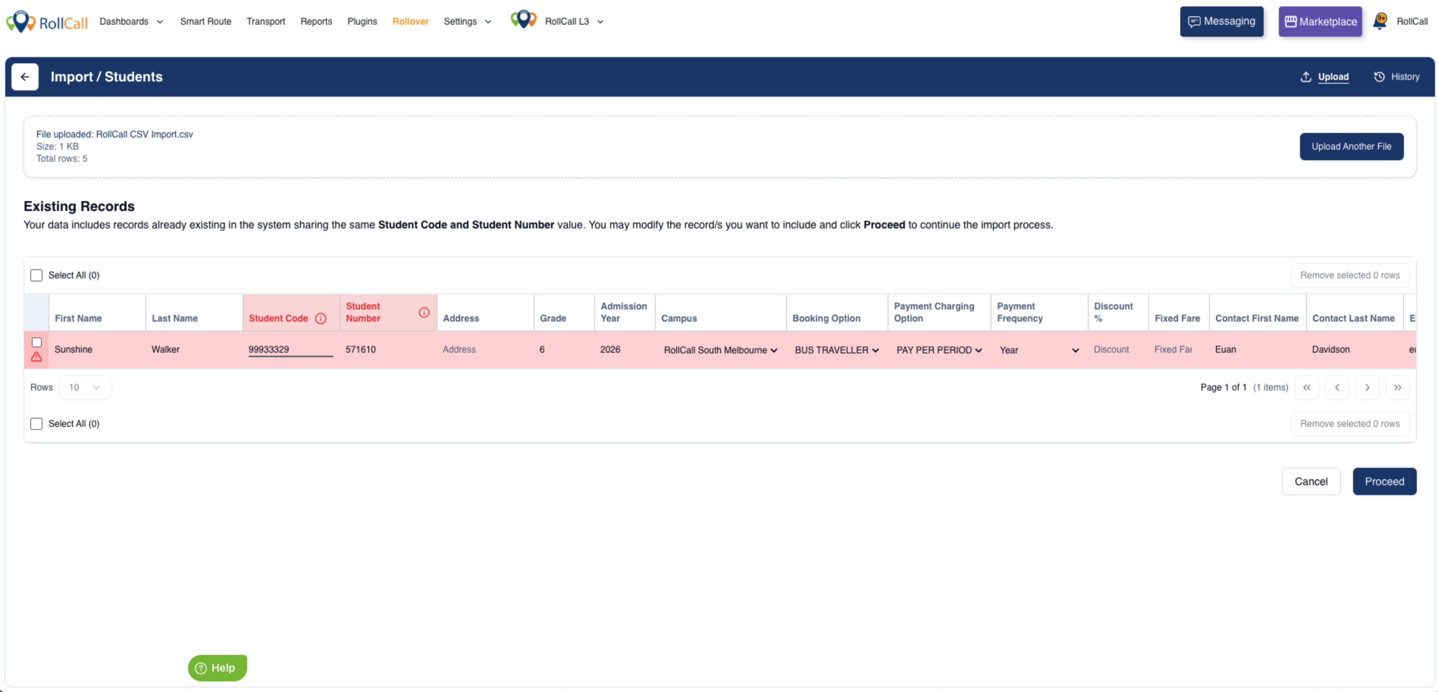Screen dimensions: 1438x692
Task: Open the Booking Option BUS TRAVELLER dropdown
Action: [836, 350]
